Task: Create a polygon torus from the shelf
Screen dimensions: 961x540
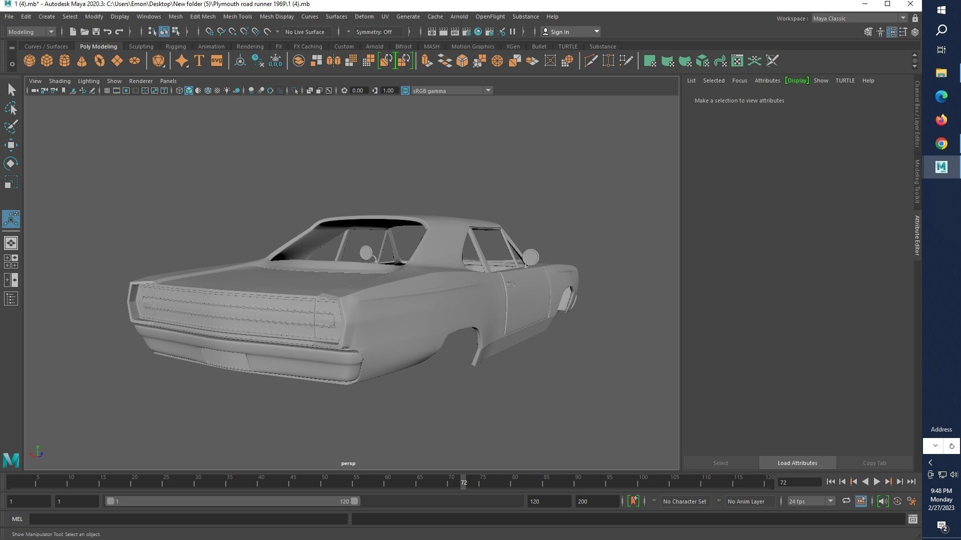Action: (100, 61)
